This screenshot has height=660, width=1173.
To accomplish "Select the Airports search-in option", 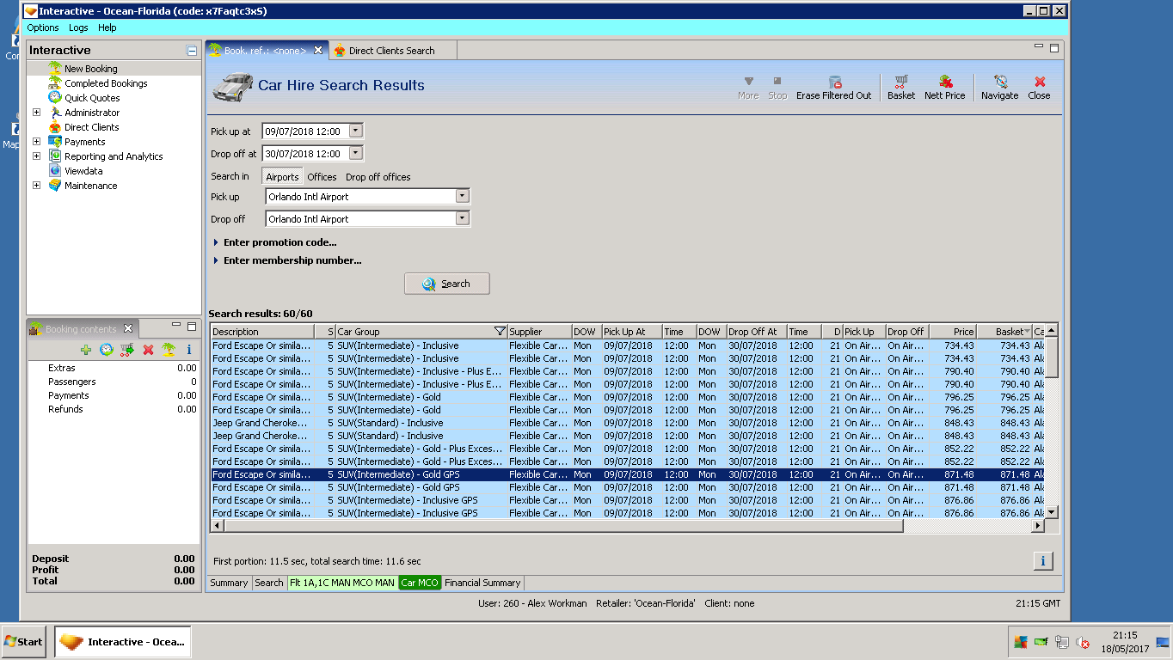I will pyautogui.click(x=282, y=177).
